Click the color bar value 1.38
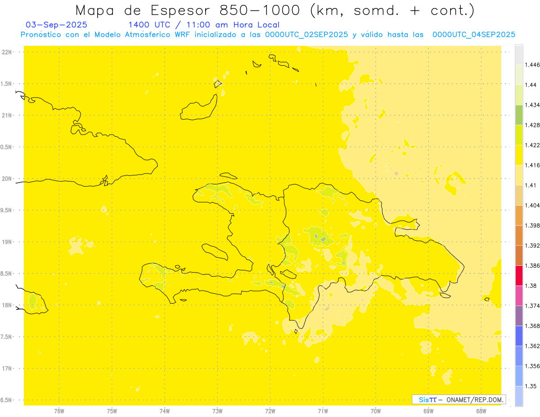 click(x=531, y=286)
